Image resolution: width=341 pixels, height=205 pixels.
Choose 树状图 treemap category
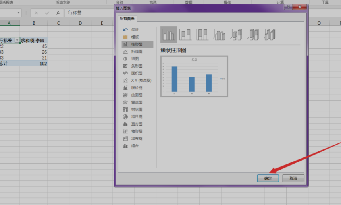(137, 110)
